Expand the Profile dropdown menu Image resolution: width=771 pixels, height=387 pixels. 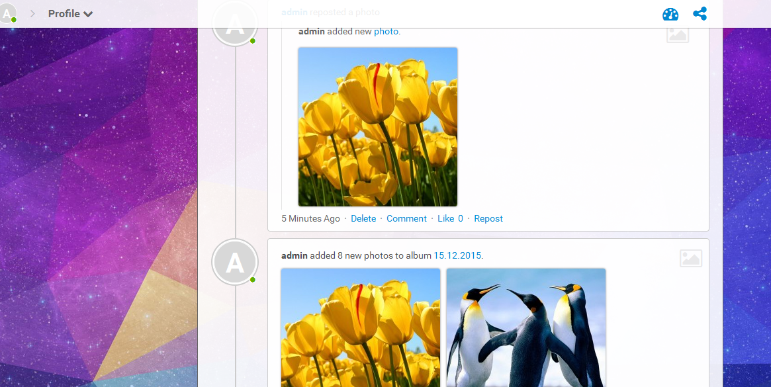click(70, 14)
